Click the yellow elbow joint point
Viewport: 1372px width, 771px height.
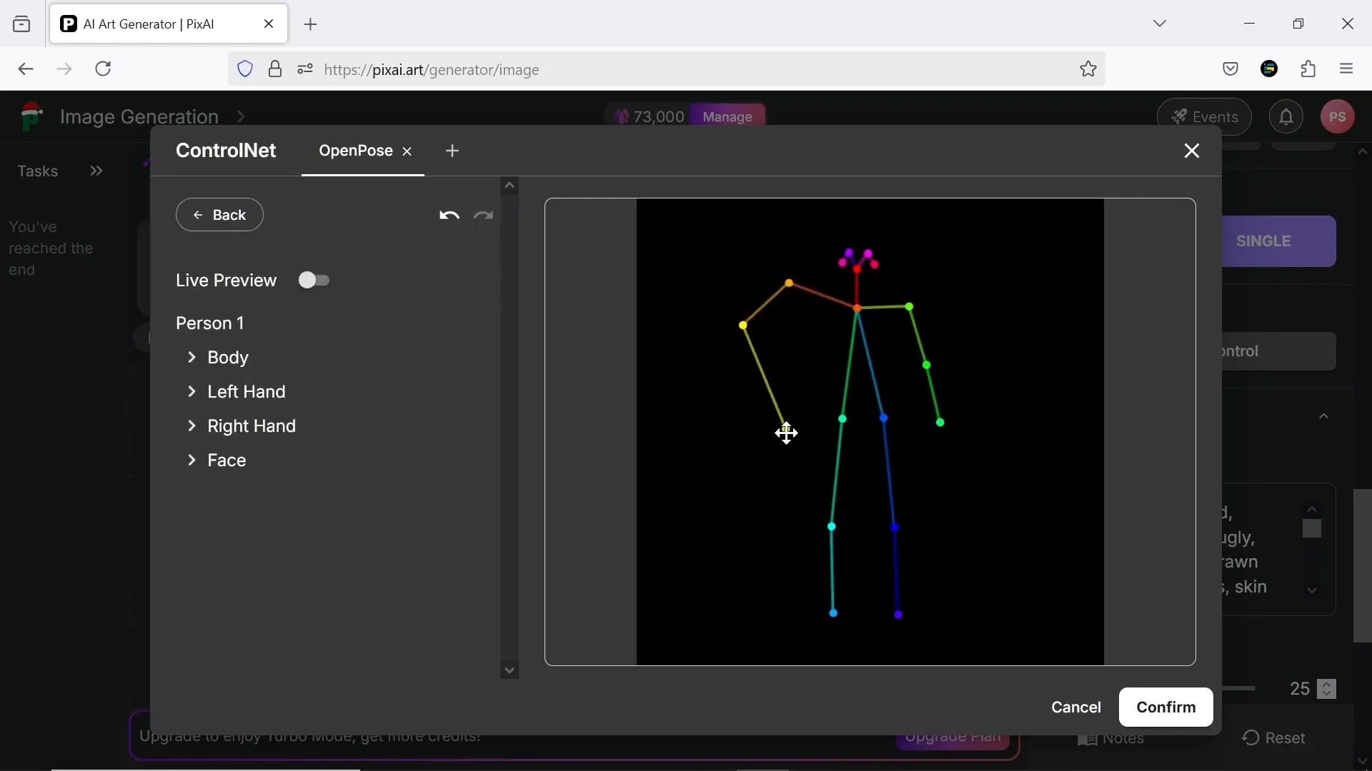pos(743,326)
